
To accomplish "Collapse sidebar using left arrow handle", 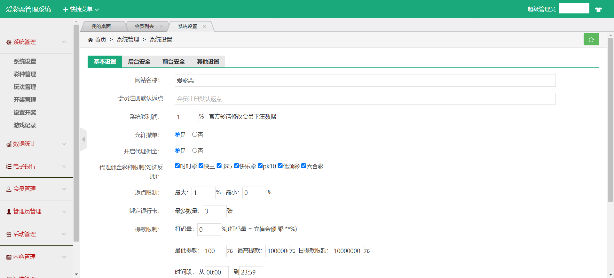I will (83, 139).
